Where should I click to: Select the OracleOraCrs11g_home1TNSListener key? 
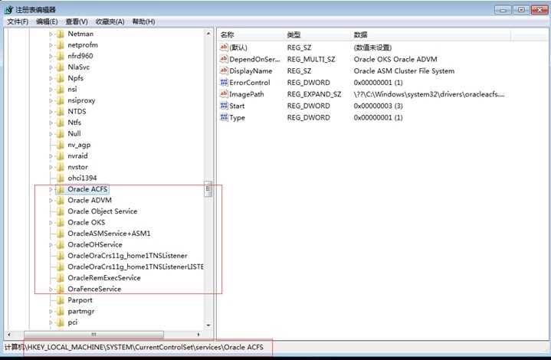(x=127, y=256)
